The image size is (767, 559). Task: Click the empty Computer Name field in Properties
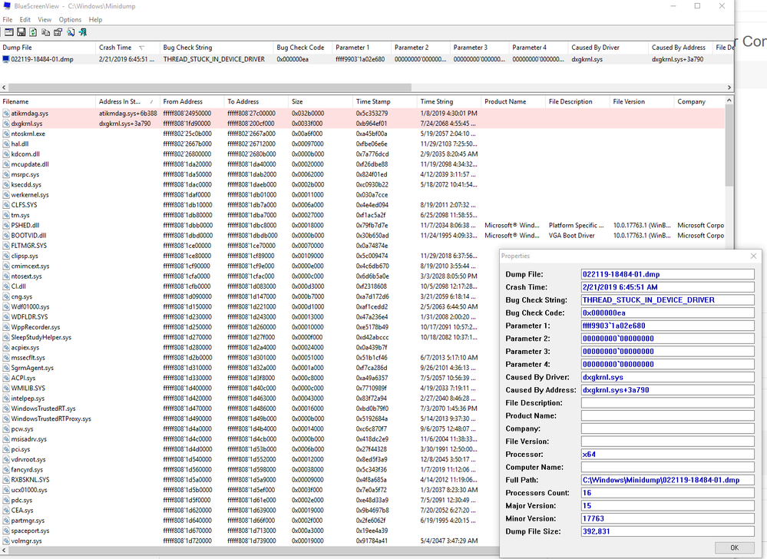pos(668,467)
